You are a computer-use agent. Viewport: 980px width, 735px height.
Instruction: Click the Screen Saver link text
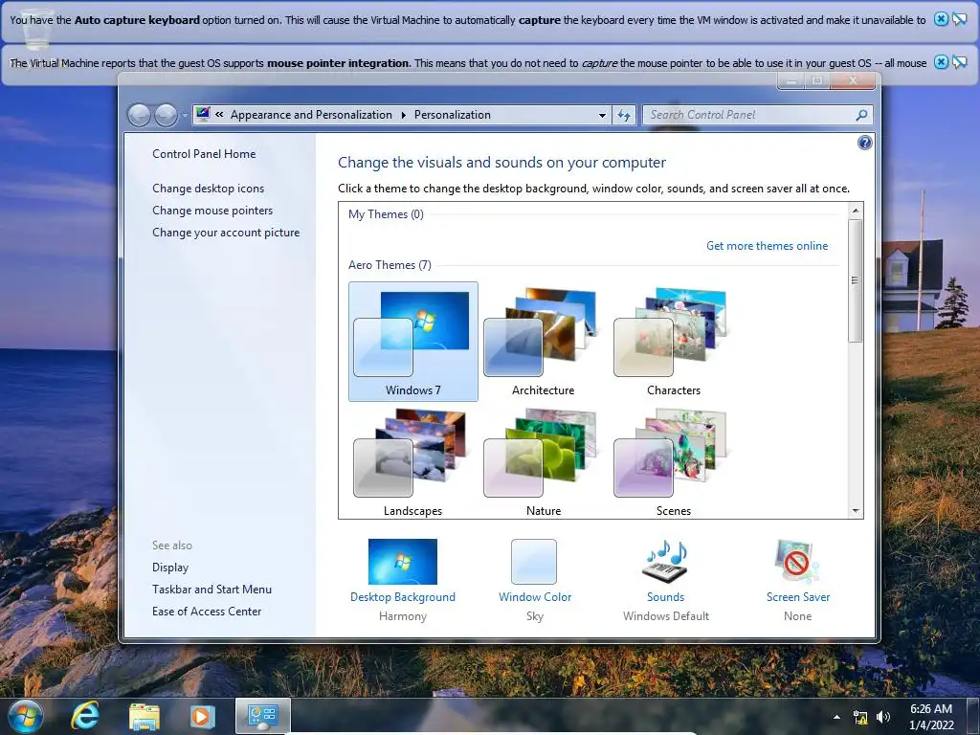click(798, 597)
